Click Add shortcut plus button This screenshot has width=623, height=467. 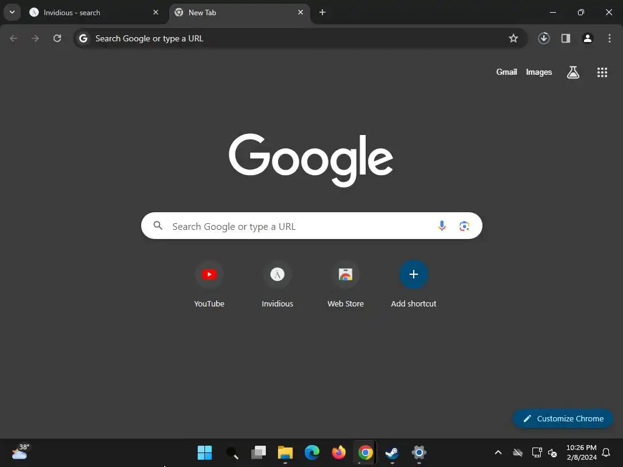[x=414, y=274]
